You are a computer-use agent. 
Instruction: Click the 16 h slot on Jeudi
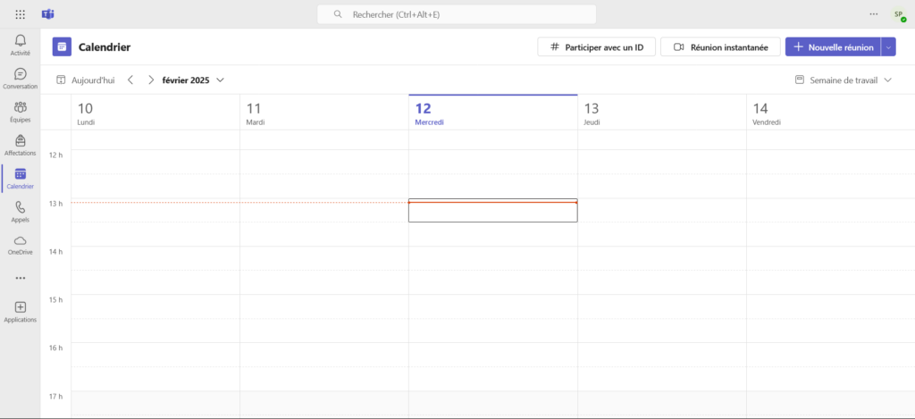pos(662,354)
